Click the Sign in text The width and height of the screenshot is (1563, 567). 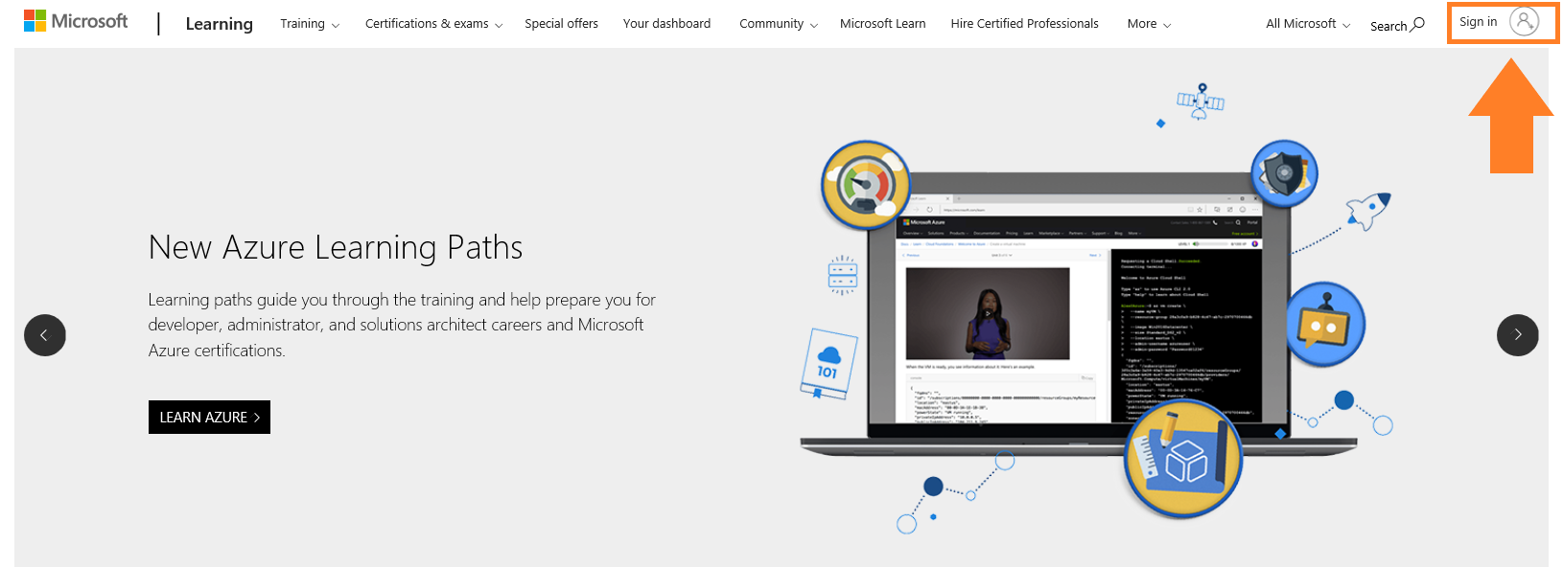1478,22
